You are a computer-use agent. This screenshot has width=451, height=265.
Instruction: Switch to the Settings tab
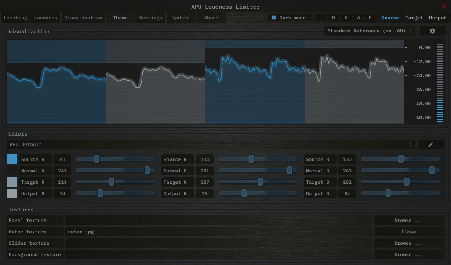point(151,18)
